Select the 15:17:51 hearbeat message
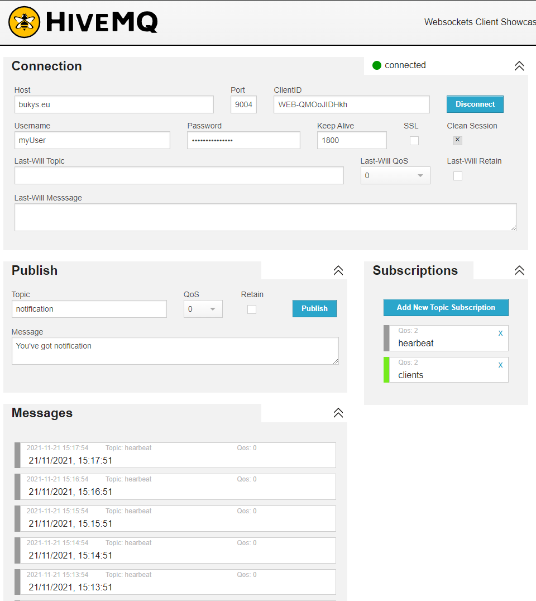This screenshot has height=601, width=536. (x=175, y=455)
